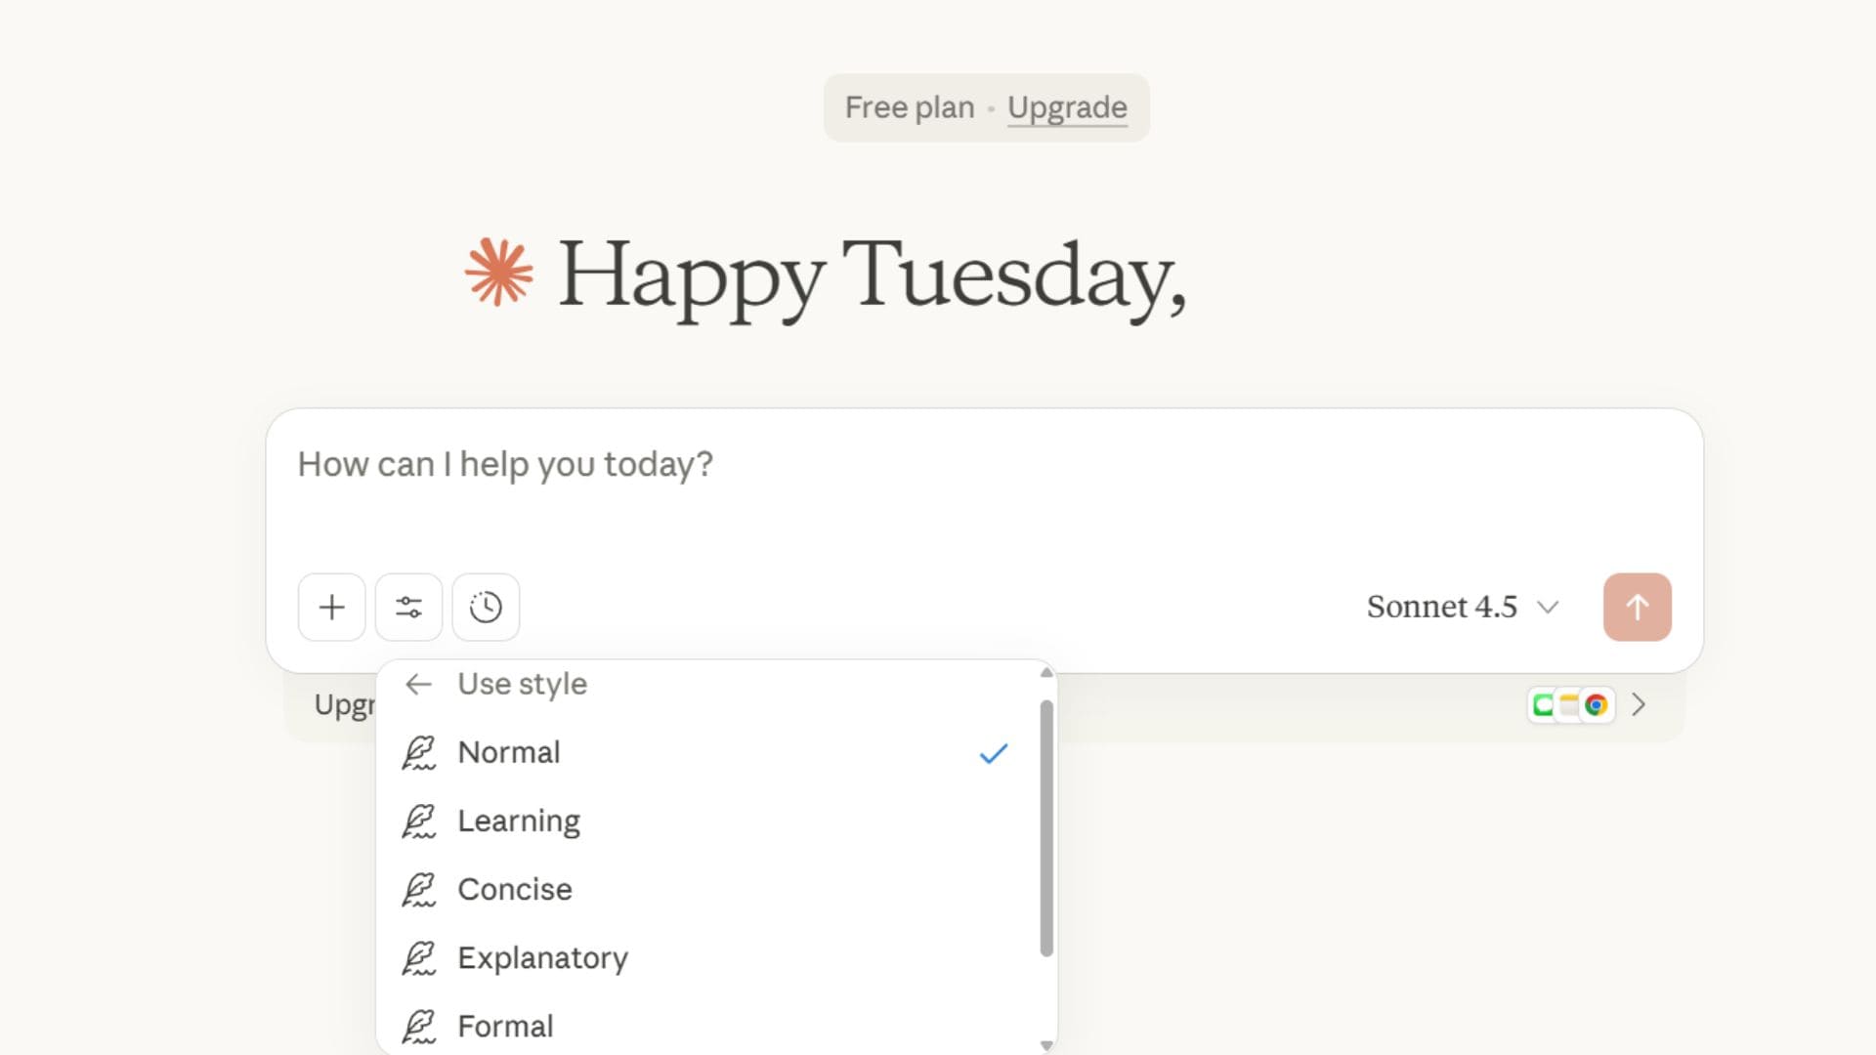Select Formal in the style menu

(505, 1026)
